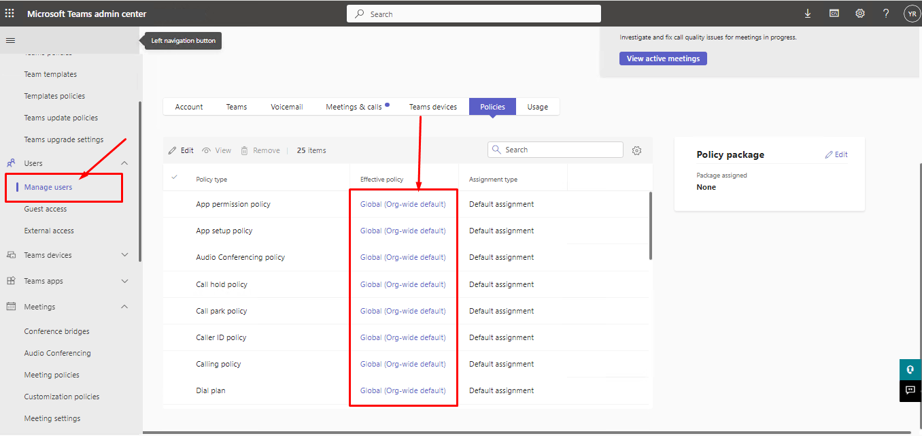Select the Calling policy row
Screen dimensions: 922x436
pos(406,364)
